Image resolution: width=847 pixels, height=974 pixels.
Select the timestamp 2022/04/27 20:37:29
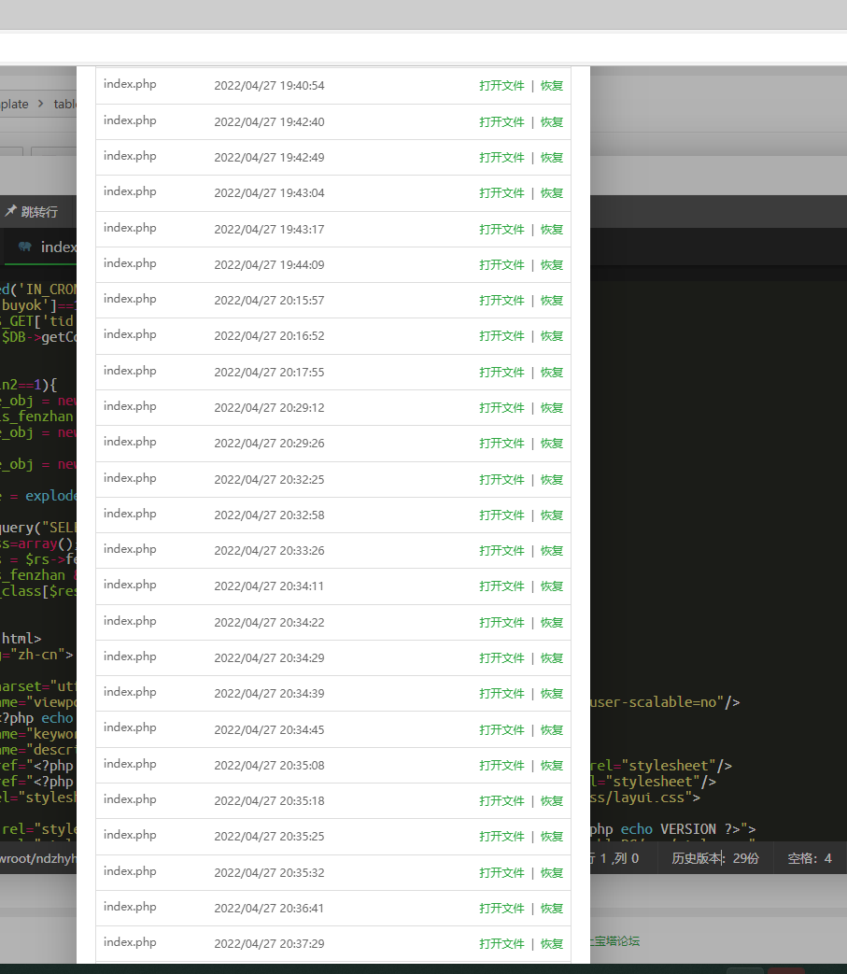click(269, 944)
